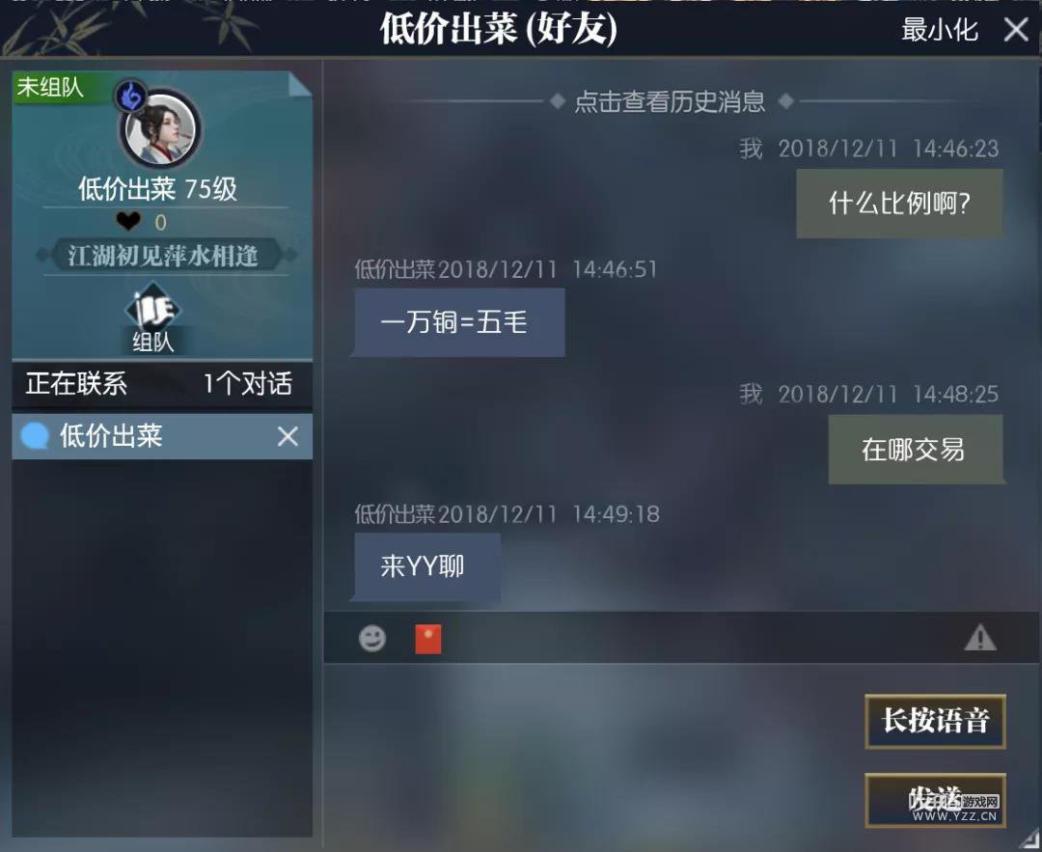Click the 一万铜=五毛 message bubble
The image size is (1042, 852).
[x=460, y=322]
